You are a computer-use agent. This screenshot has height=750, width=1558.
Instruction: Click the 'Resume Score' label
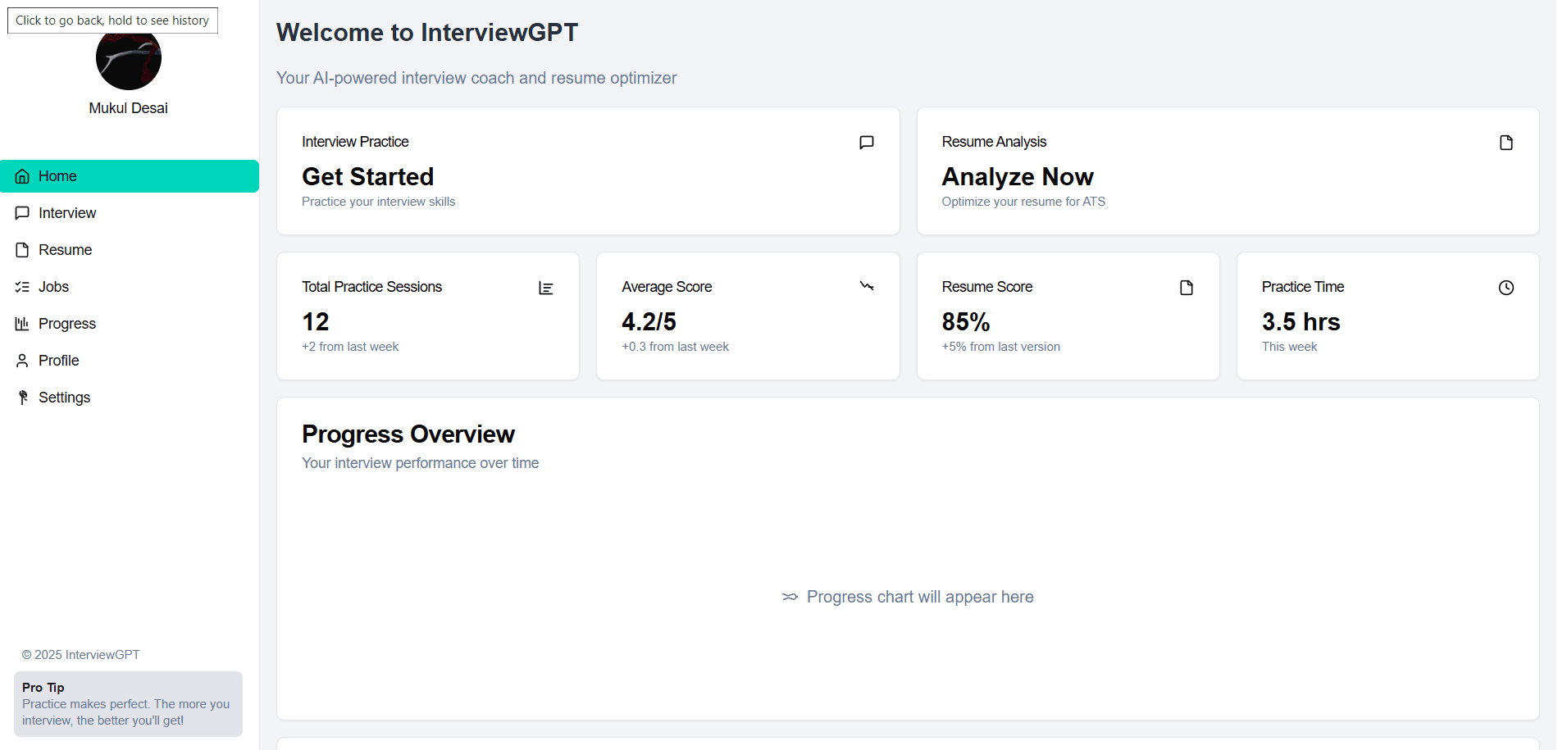click(986, 287)
